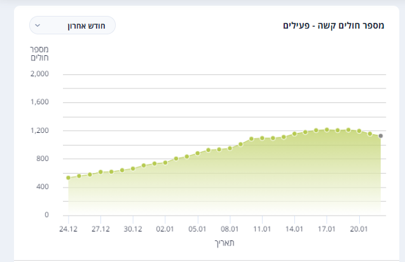Click the data point above 05.01
Image resolution: width=405 pixels, height=262 pixels.
coord(198,153)
